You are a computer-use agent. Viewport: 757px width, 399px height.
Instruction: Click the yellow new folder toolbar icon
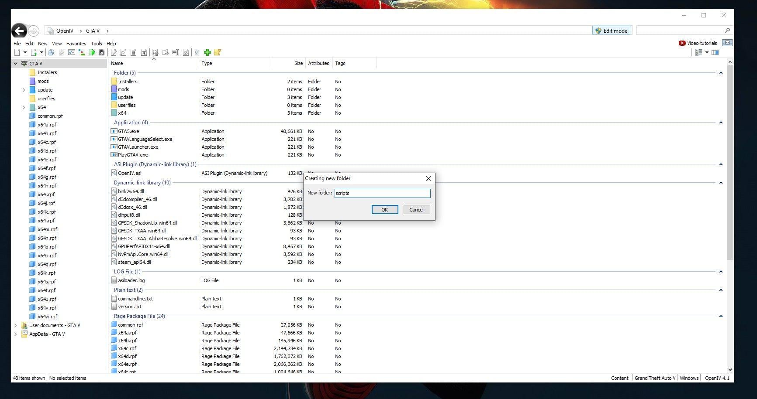217,52
